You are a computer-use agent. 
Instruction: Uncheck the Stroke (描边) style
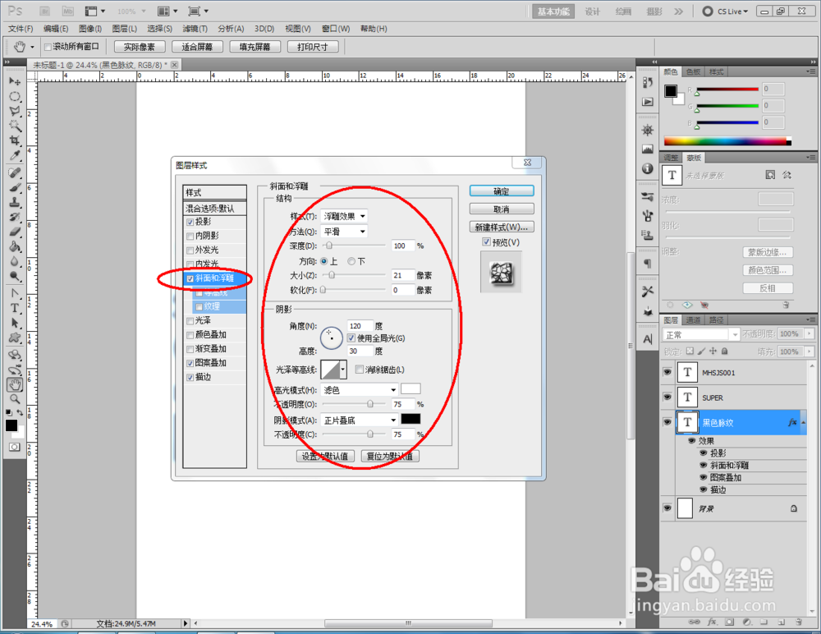tap(190, 378)
